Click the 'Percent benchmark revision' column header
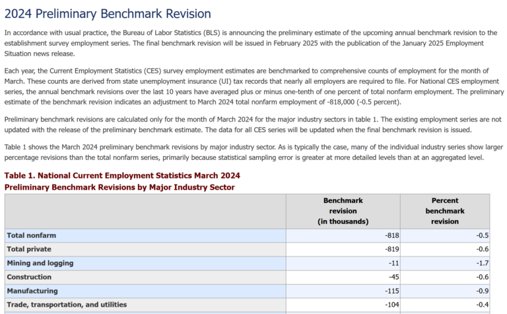Image resolution: width=507 pixels, height=314 pixels. click(445, 211)
